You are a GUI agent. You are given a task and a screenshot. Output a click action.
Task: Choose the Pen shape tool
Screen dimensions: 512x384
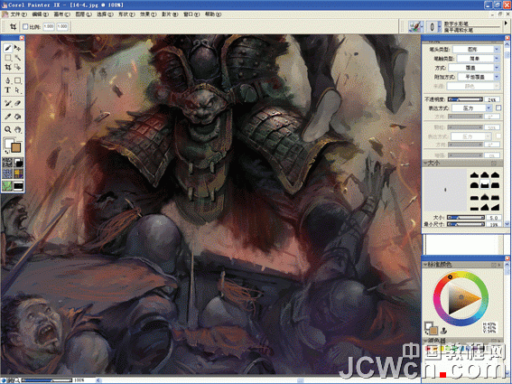click(x=8, y=80)
